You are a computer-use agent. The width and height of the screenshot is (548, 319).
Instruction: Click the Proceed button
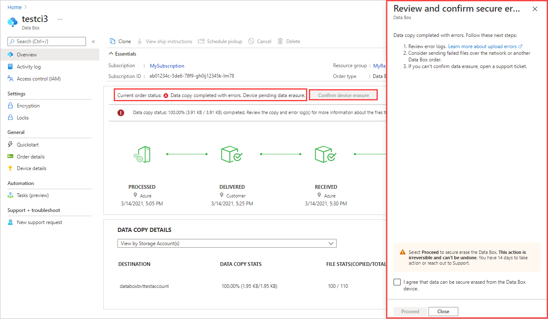[x=410, y=312]
